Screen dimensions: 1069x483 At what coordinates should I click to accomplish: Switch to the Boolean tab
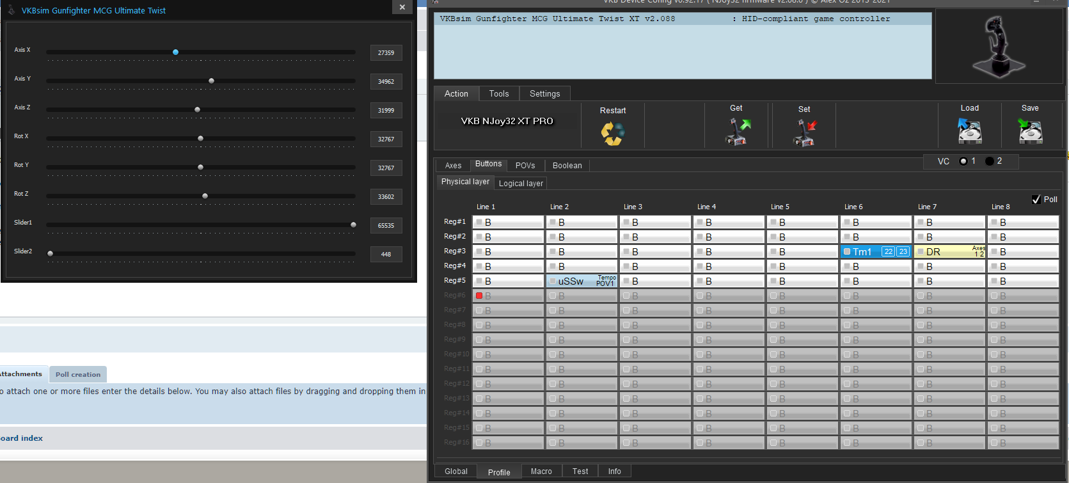coord(567,165)
